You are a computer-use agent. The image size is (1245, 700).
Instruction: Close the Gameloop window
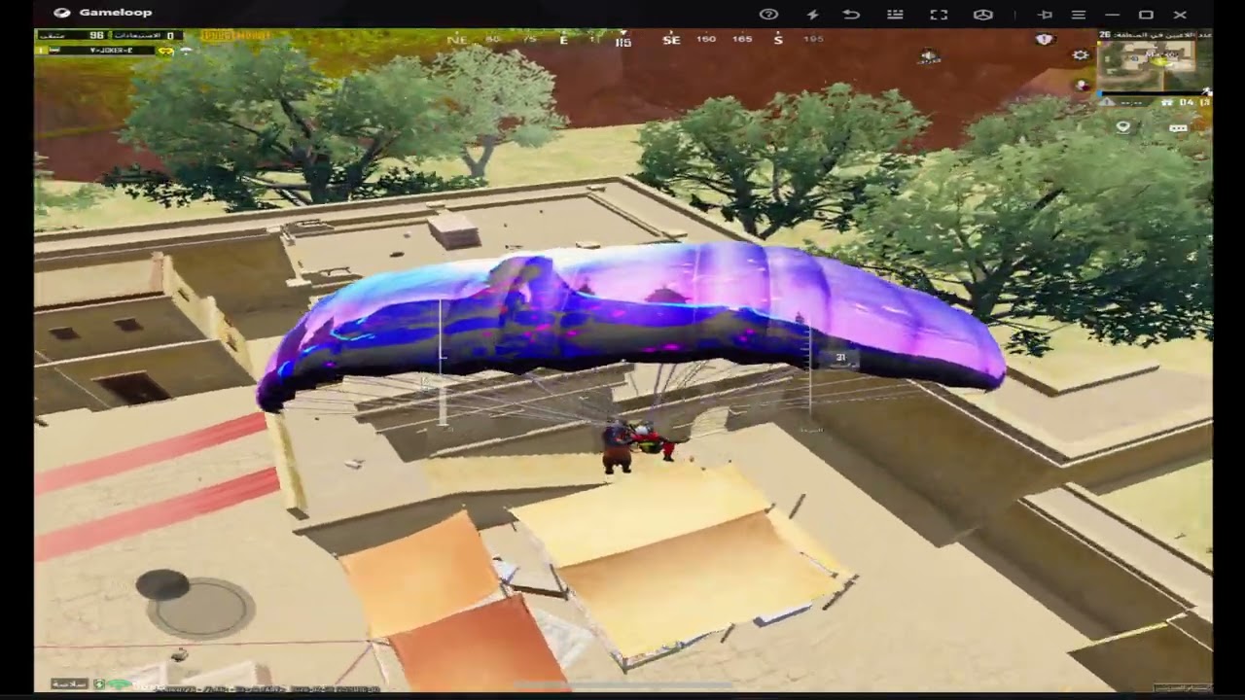pos(1180,14)
